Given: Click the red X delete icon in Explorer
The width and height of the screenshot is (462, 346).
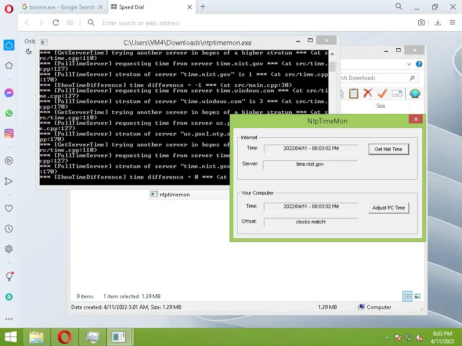Looking at the screenshot, I should click(x=368, y=93).
